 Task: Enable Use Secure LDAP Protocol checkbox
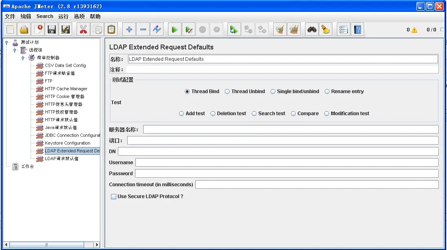tap(114, 196)
